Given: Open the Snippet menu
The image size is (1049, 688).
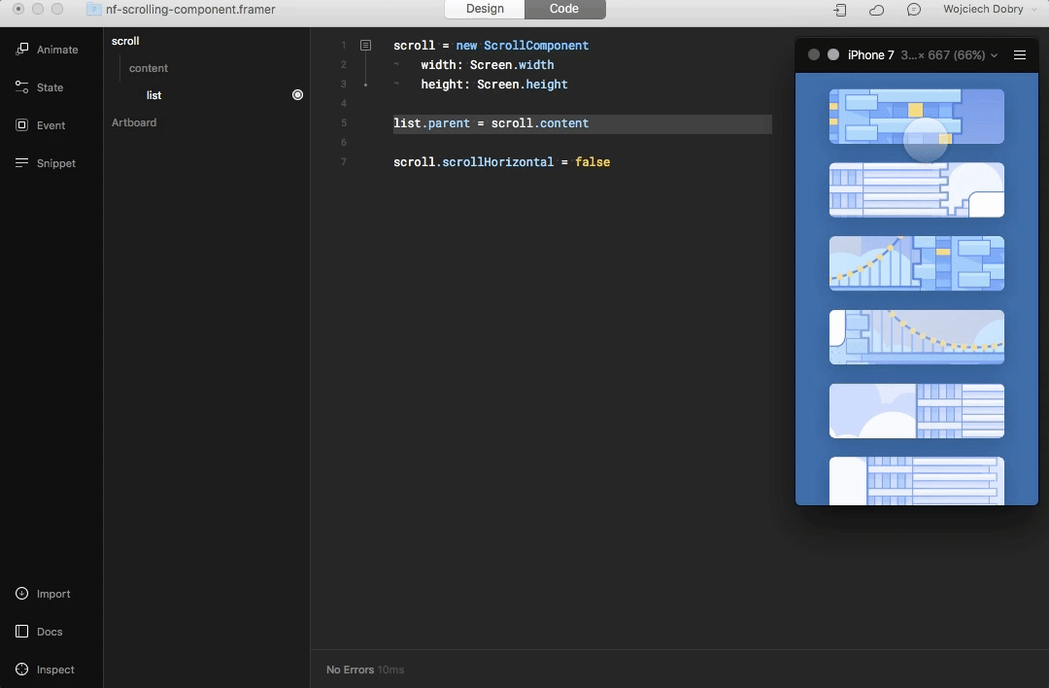Looking at the screenshot, I should click(22, 163).
